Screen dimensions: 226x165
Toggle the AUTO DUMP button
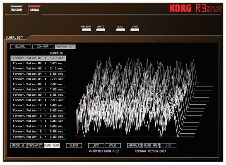[x=52, y=146]
